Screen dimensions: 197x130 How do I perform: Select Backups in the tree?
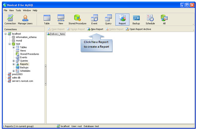[24, 67]
